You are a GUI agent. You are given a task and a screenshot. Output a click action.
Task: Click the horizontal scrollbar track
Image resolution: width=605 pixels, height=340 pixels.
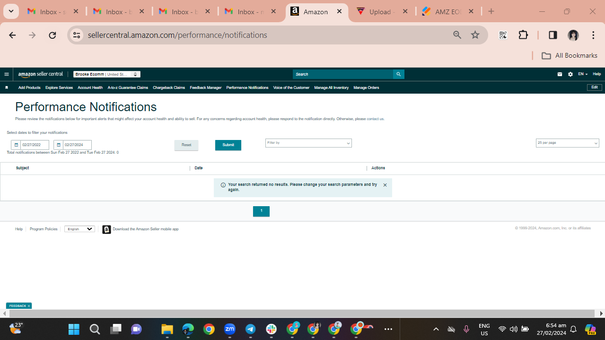click(x=302, y=314)
